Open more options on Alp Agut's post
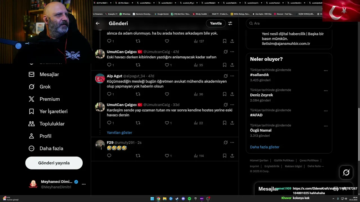The image size is (360, 202). pyautogui.click(x=232, y=76)
